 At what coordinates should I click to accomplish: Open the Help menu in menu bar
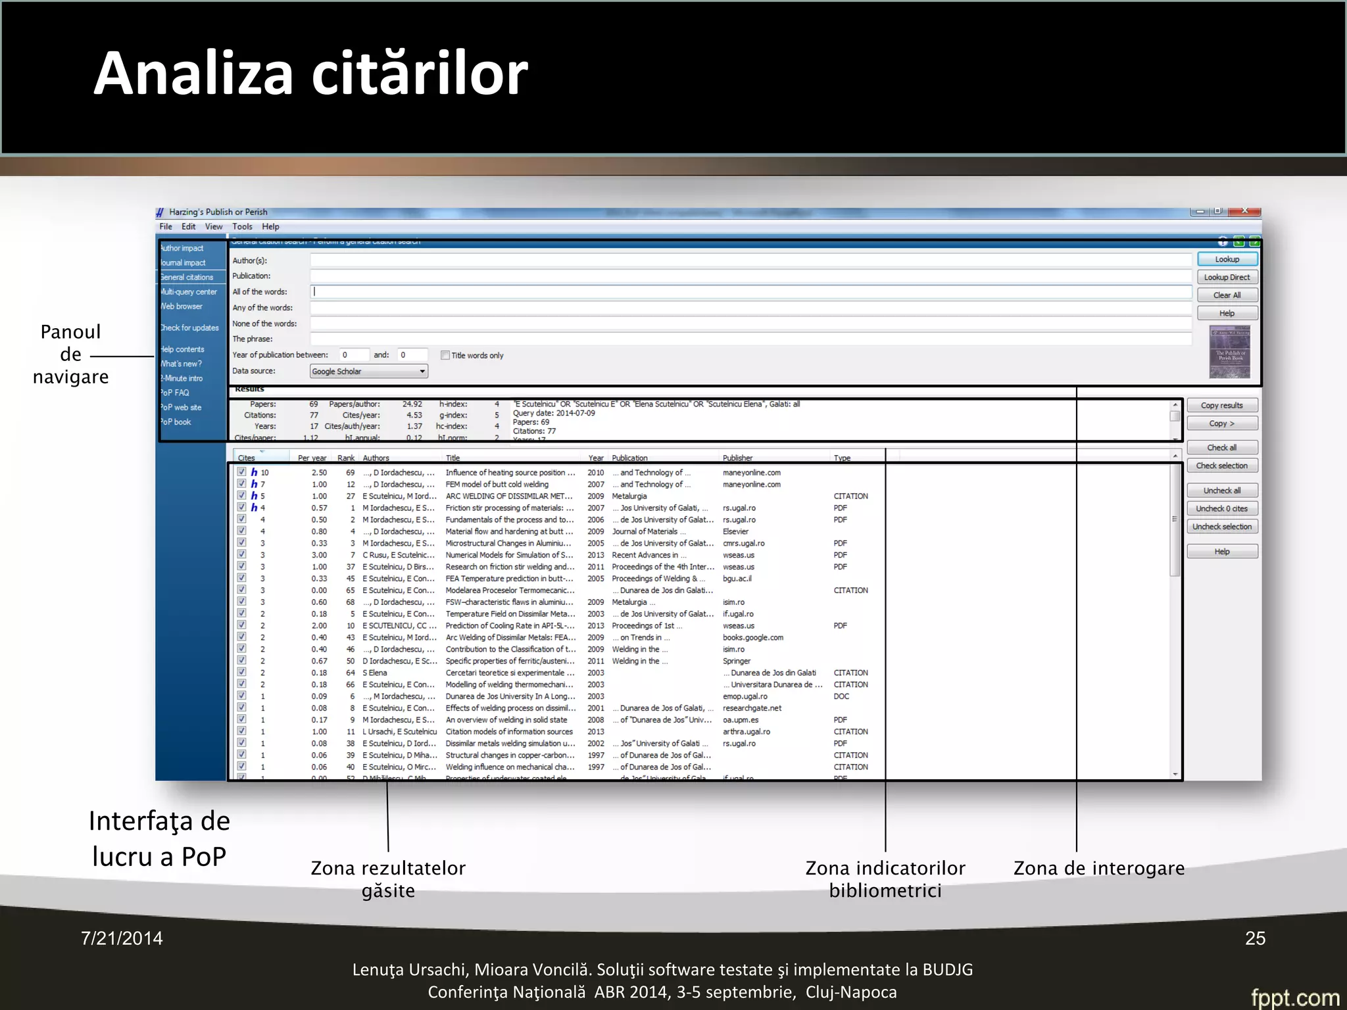click(x=270, y=227)
